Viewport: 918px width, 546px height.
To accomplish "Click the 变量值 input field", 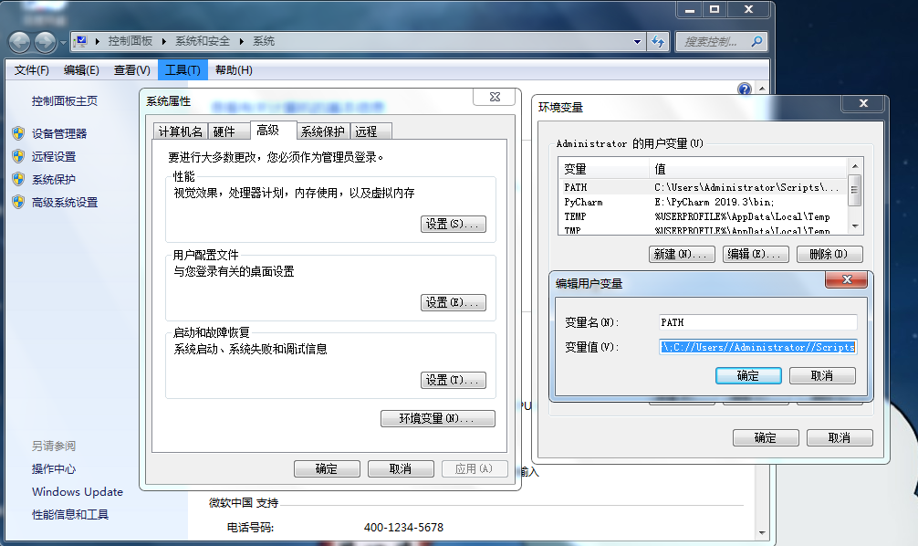I will coord(757,347).
